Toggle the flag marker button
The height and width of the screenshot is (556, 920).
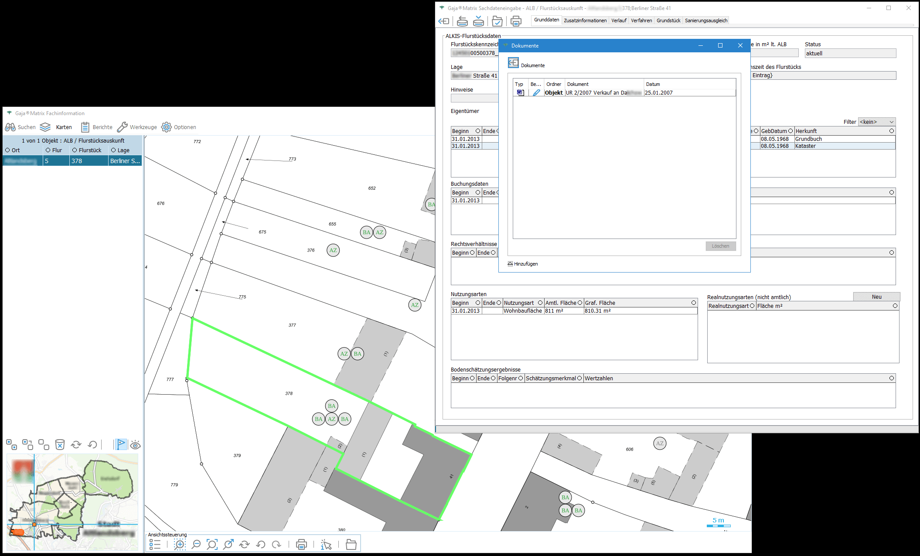pyautogui.click(x=121, y=445)
